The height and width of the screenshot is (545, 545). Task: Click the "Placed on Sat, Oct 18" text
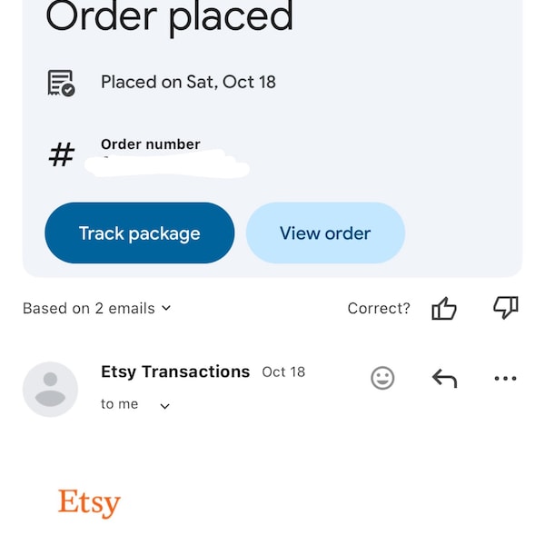[x=188, y=82]
